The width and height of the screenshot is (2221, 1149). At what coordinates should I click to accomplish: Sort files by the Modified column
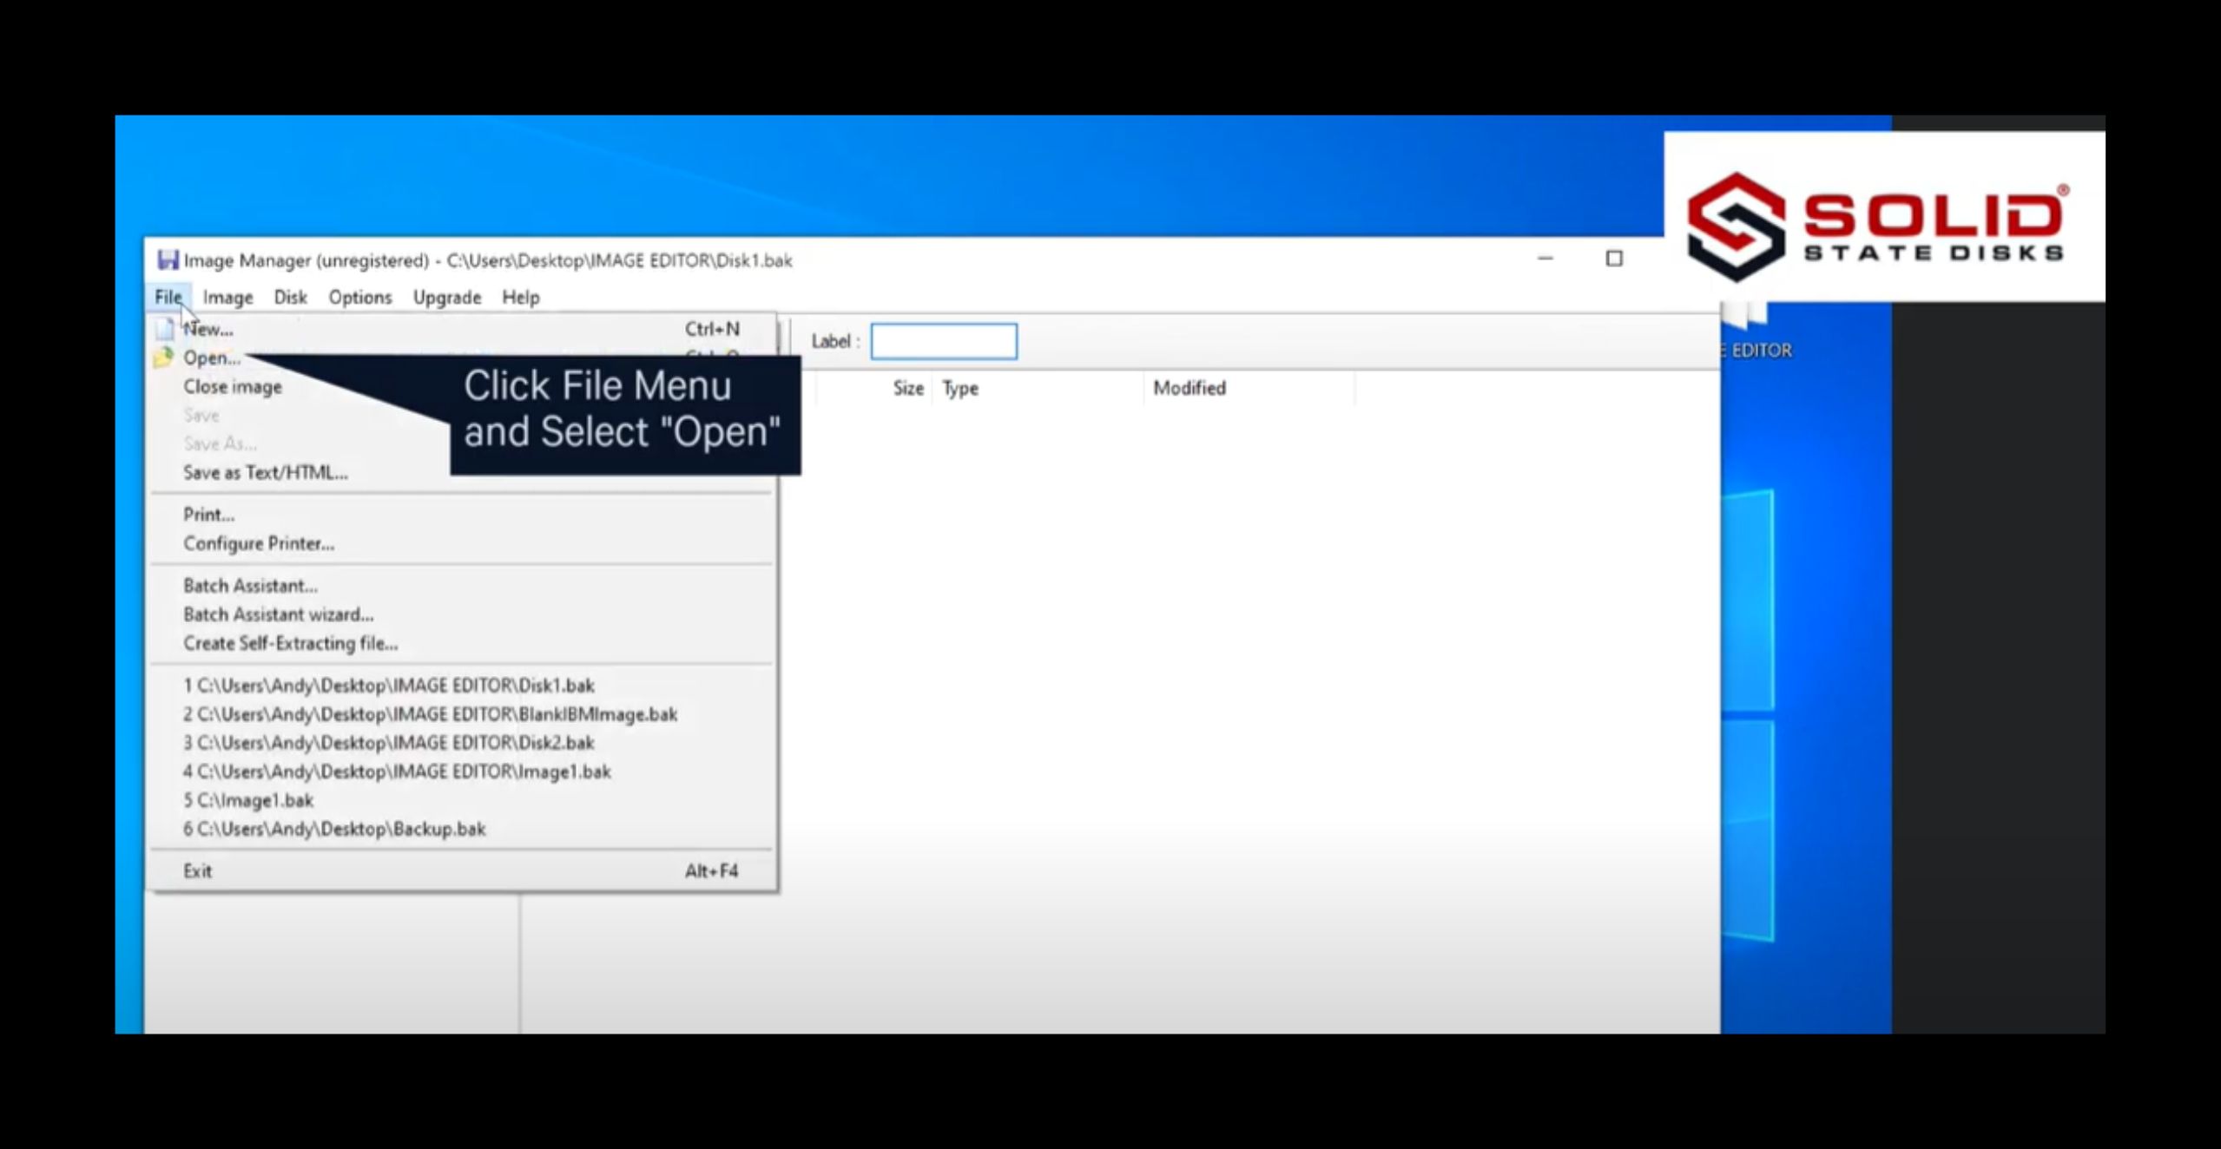[1190, 388]
